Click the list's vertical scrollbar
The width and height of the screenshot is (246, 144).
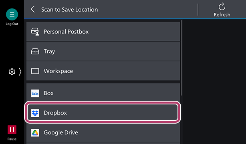coord(181,58)
